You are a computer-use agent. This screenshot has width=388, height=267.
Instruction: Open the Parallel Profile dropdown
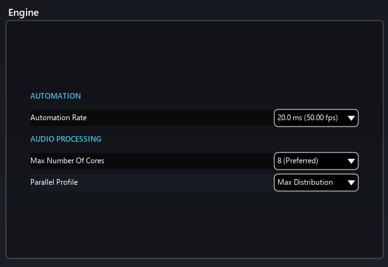click(316, 183)
